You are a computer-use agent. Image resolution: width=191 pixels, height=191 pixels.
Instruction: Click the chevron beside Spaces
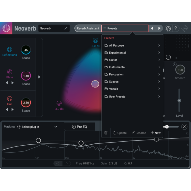pyautogui.click(x=159, y=82)
